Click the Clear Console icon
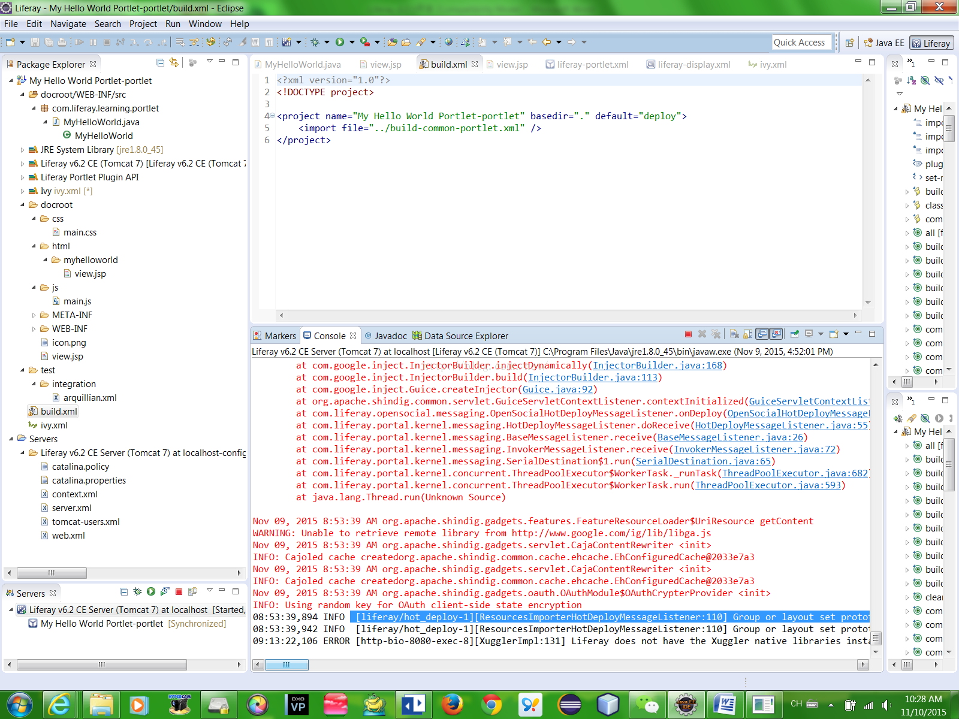The height and width of the screenshot is (719, 959). coord(734,334)
